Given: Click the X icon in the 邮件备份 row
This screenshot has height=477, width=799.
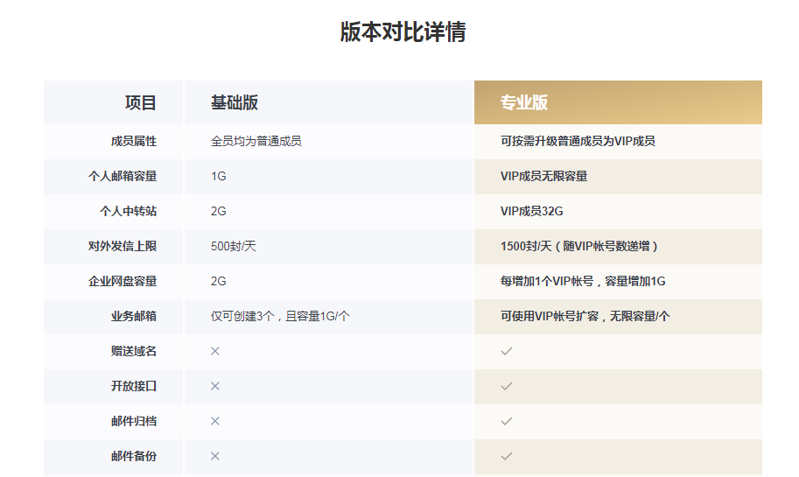Looking at the screenshot, I should click(215, 456).
